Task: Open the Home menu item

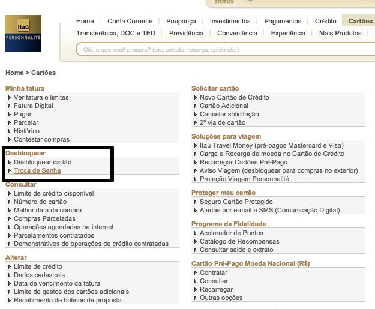Action: tap(85, 21)
